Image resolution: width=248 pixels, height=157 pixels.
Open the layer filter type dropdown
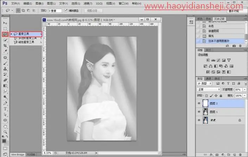pyautogui.click(x=204, y=83)
